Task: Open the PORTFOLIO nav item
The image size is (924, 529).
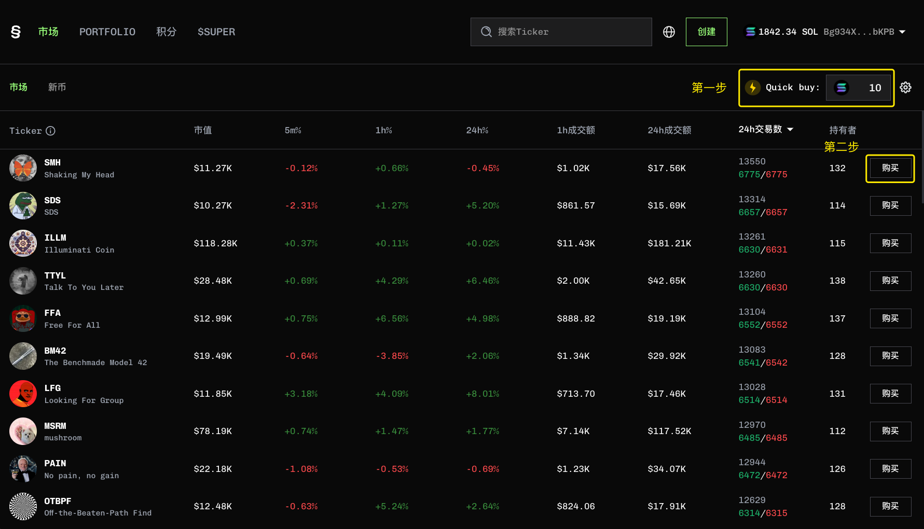Action: pos(107,32)
